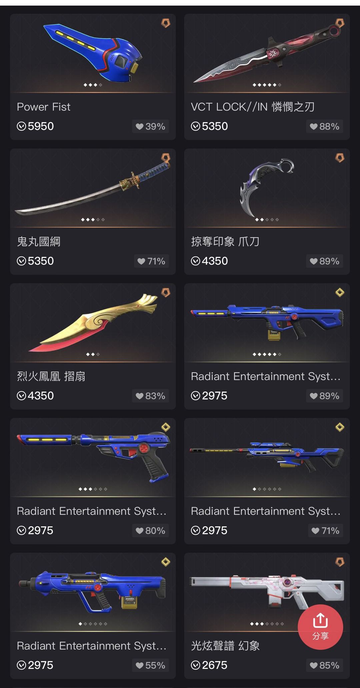Select variant dots under the 鬼丸國綱 katana
Viewport: 360px width, 688px height.
click(x=93, y=220)
